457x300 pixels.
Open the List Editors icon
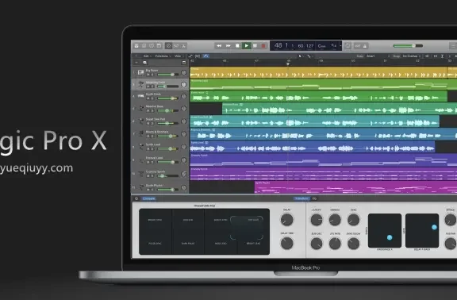coord(453,46)
